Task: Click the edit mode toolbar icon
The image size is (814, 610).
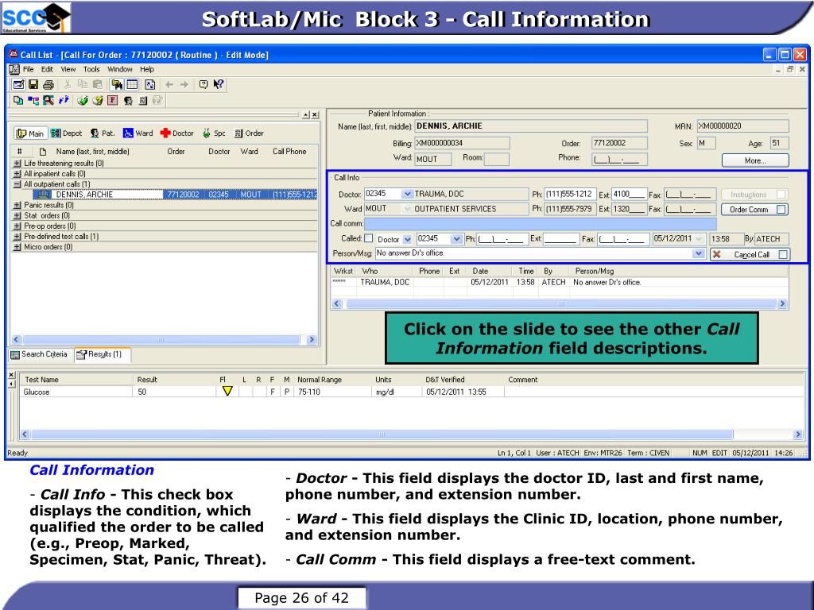Action: coord(18,84)
